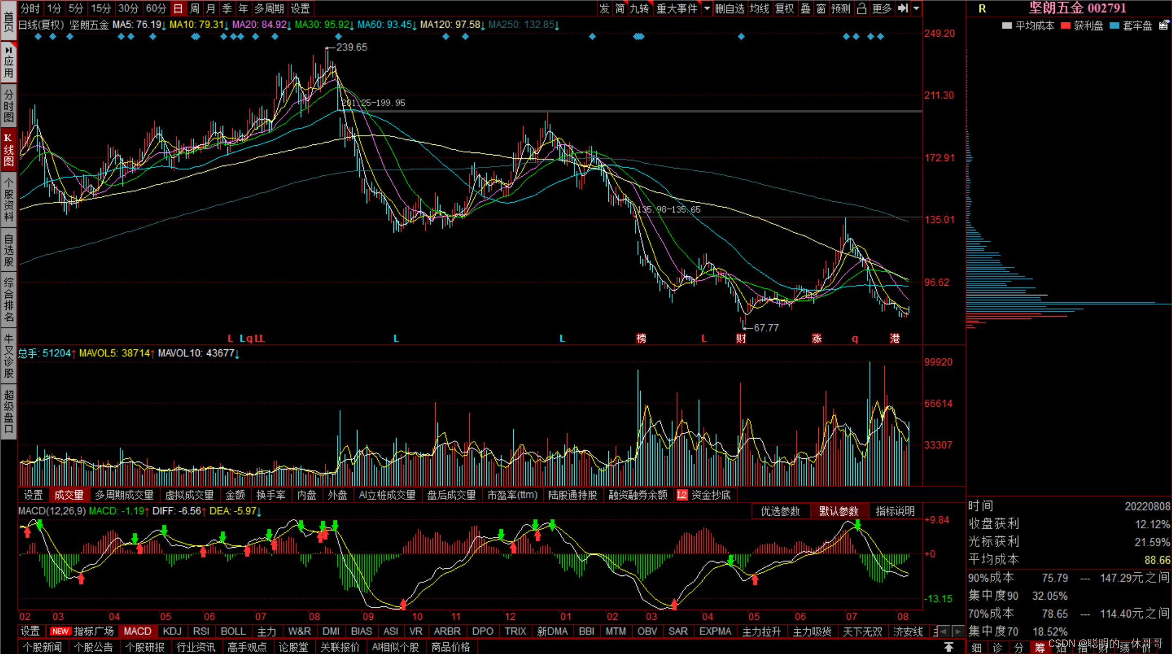Click the 财 event marker on the K-line chart

pyautogui.click(x=741, y=338)
